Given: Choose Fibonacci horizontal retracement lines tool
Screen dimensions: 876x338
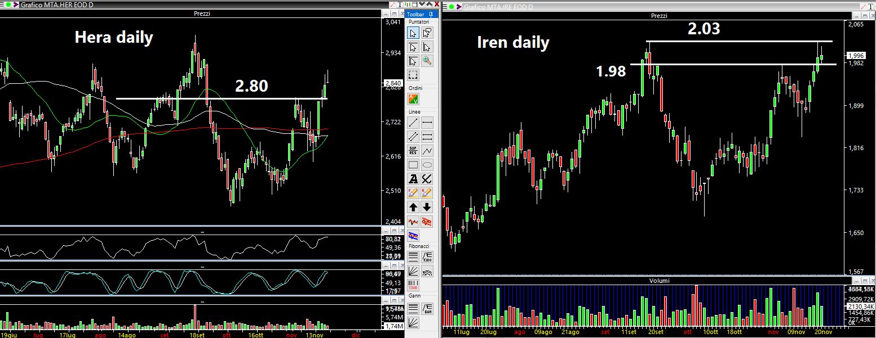Looking at the screenshot, I should pyautogui.click(x=413, y=257).
